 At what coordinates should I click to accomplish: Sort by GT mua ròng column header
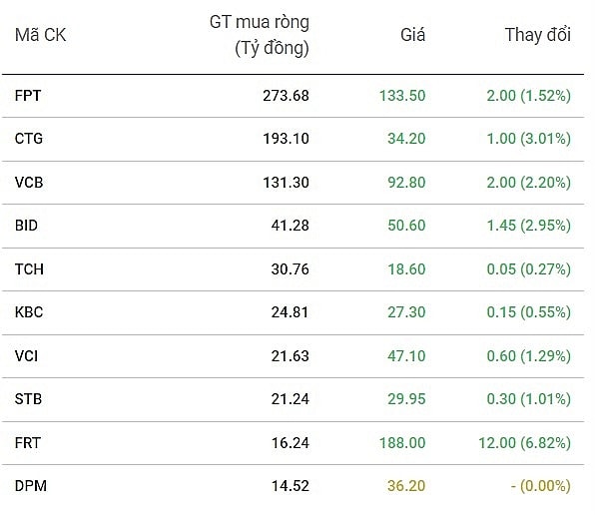click(260, 35)
